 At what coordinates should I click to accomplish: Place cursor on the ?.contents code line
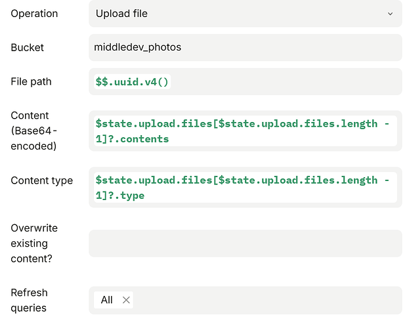(133, 139)
